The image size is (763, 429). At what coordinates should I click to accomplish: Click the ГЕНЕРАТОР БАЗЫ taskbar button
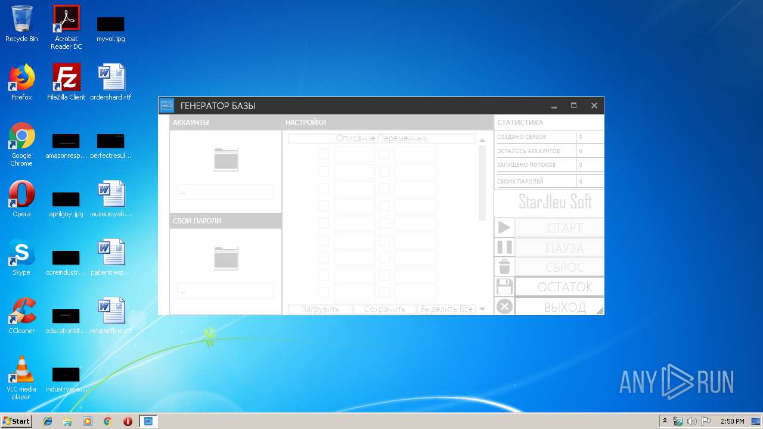pyautogui.click(x=148, y=421)
